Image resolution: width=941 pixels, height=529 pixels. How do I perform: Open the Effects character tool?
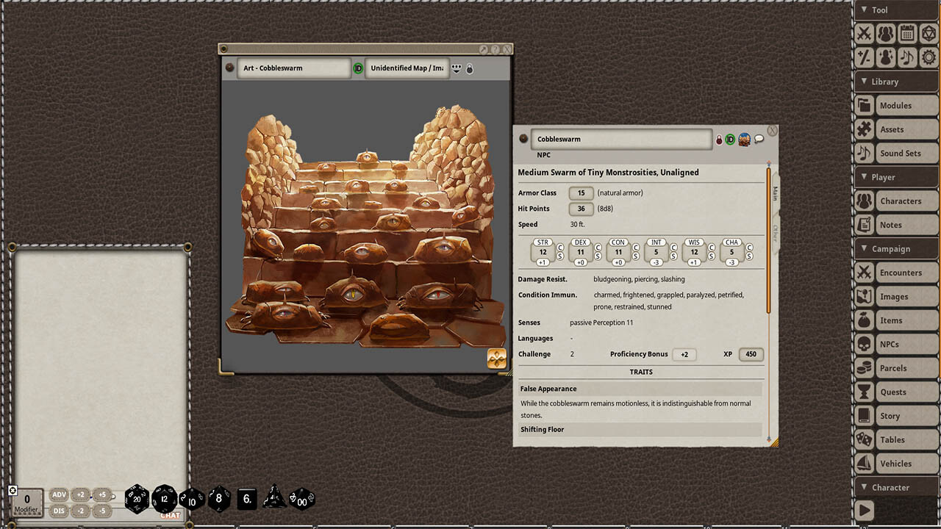click(886, 57)
